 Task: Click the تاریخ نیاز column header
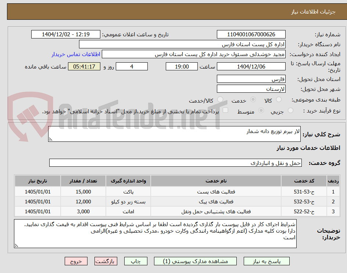point(37,181)
